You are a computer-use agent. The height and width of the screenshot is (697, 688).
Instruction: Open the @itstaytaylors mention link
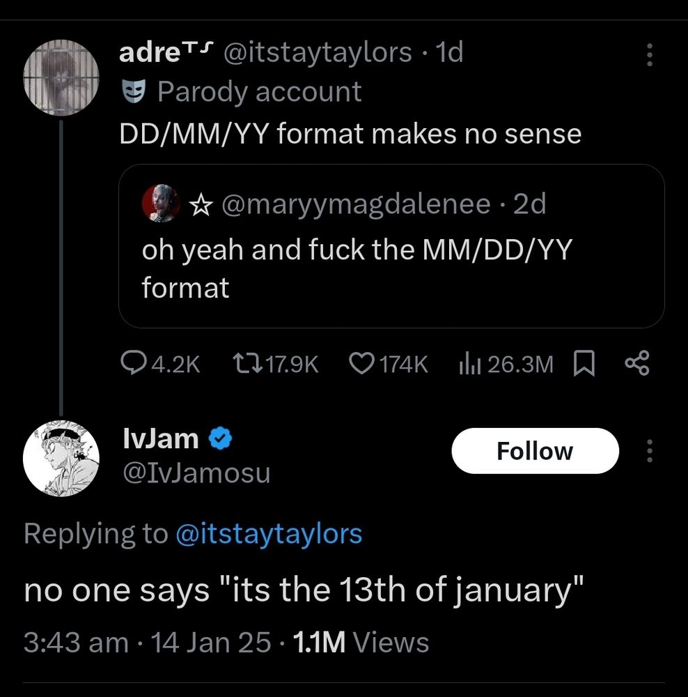coord(269,534)
